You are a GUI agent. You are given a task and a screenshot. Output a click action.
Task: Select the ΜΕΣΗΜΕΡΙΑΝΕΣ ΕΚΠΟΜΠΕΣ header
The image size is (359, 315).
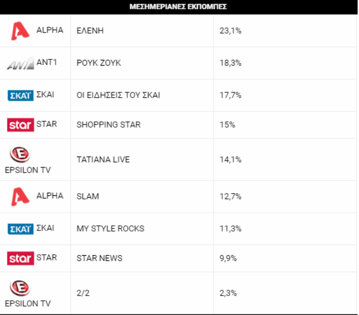tap(178, 7)
